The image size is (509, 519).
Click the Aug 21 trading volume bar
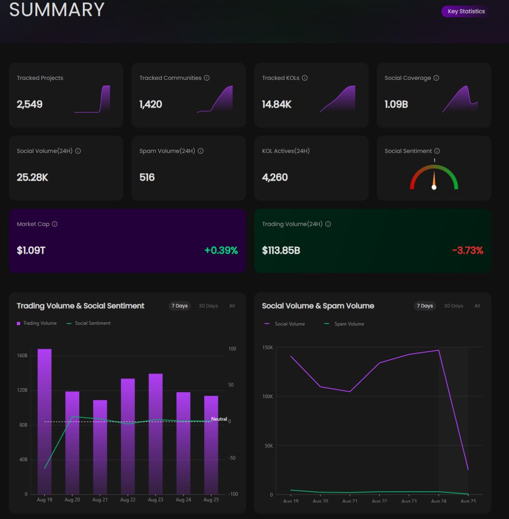[100, 447]
